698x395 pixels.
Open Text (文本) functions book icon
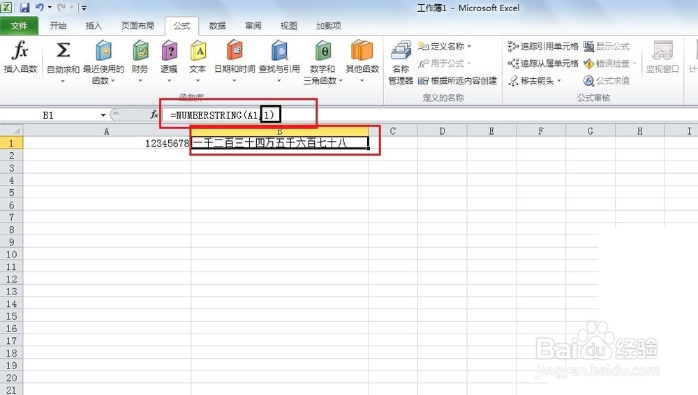[198, 50]
